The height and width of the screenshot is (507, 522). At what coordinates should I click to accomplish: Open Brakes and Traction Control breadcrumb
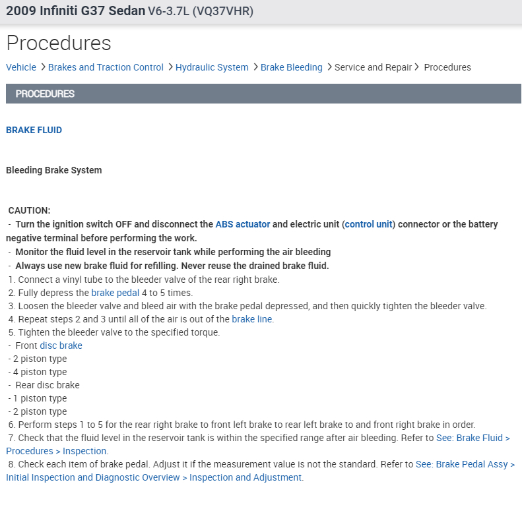pos(106,67)
